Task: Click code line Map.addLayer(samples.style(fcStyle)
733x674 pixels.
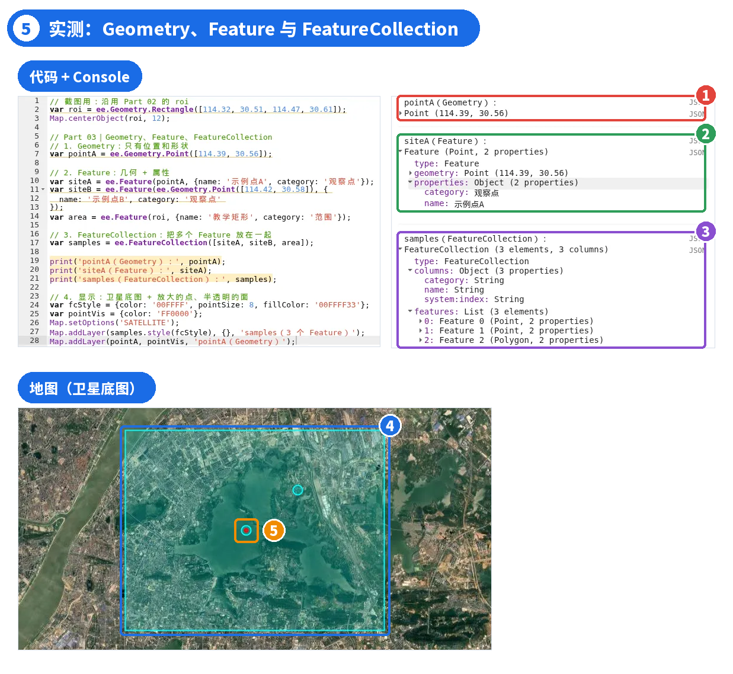Action: tap(207, 333)
